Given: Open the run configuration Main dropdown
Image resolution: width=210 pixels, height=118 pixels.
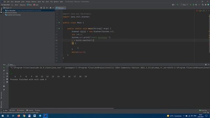Looking at the screenshot, I should tap(184, 5).
